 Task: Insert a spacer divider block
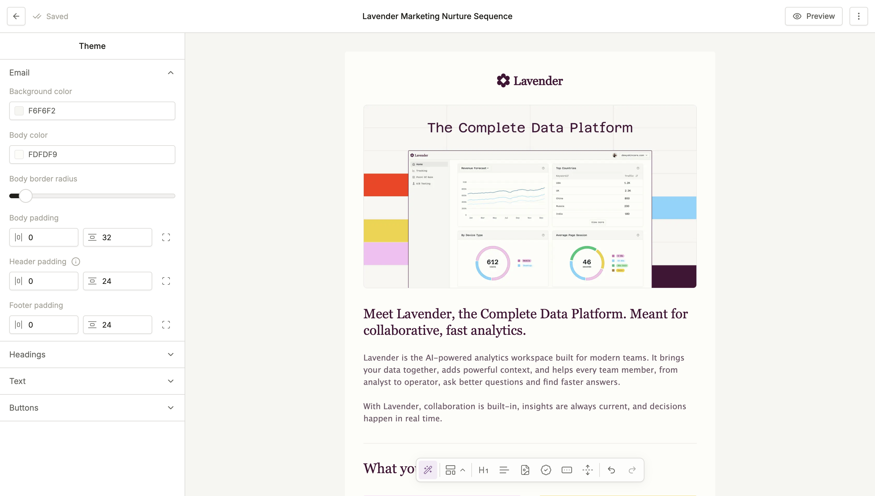click(x=588, y=470)
